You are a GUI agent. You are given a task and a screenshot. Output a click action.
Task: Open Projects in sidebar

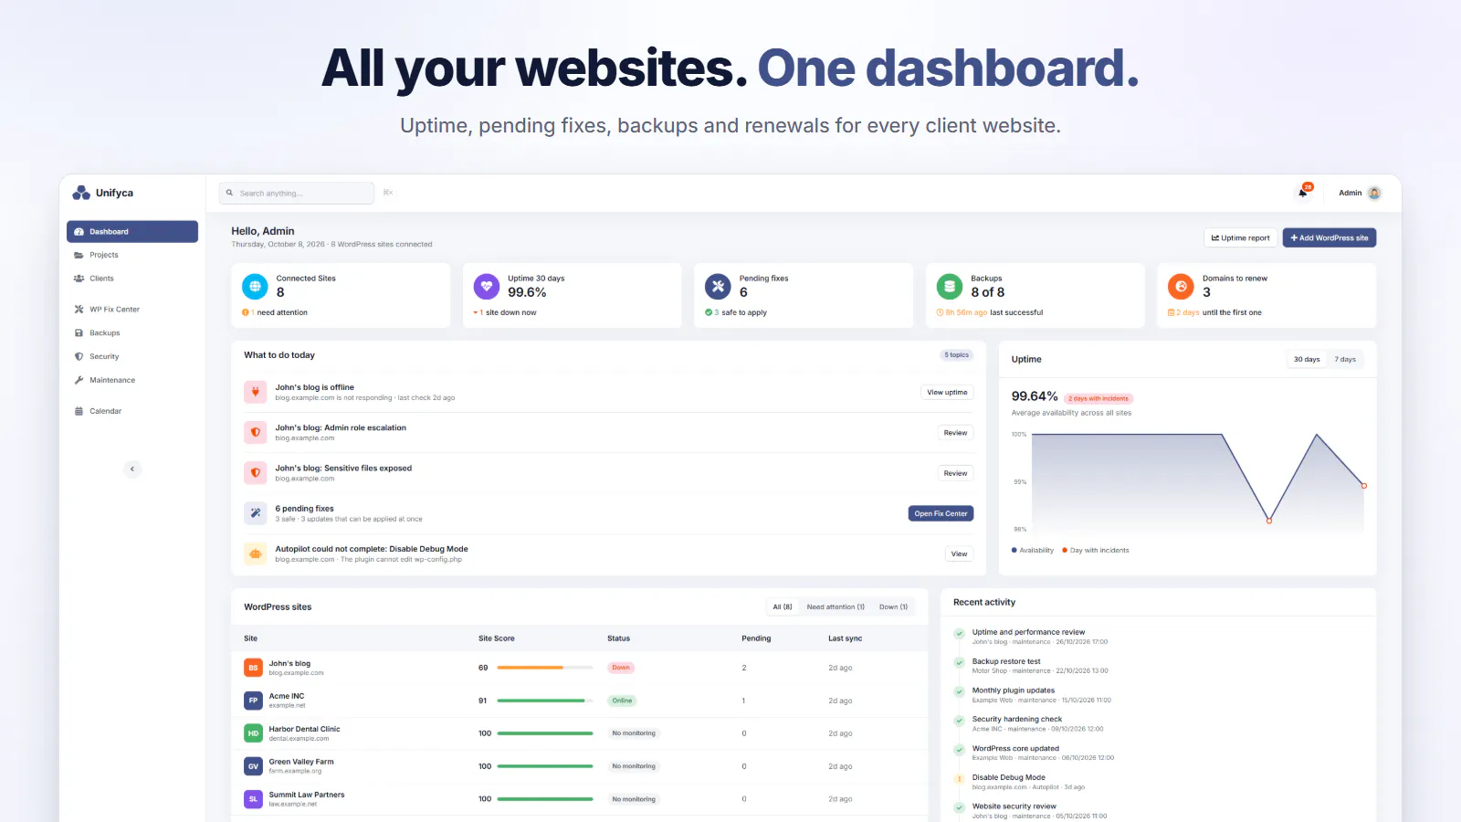[132, 255]
